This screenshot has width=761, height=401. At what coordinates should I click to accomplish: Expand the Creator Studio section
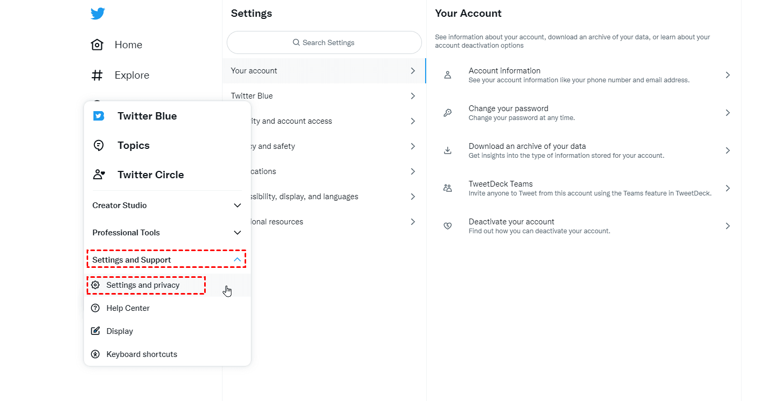coord(237,205)
